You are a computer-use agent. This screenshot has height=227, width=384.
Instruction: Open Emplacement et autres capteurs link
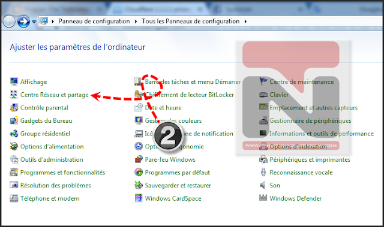(314, 108)
